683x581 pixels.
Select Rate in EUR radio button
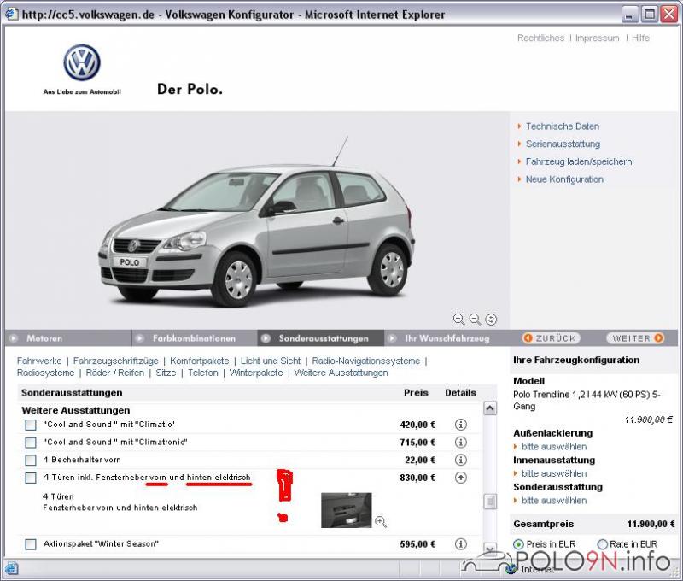click(x=603, y=544)
